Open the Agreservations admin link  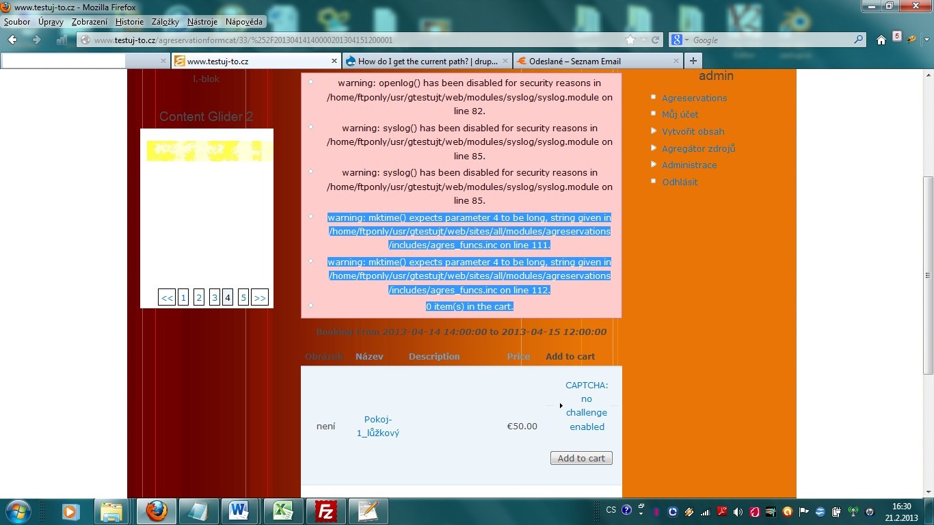[x=694, y=98]
